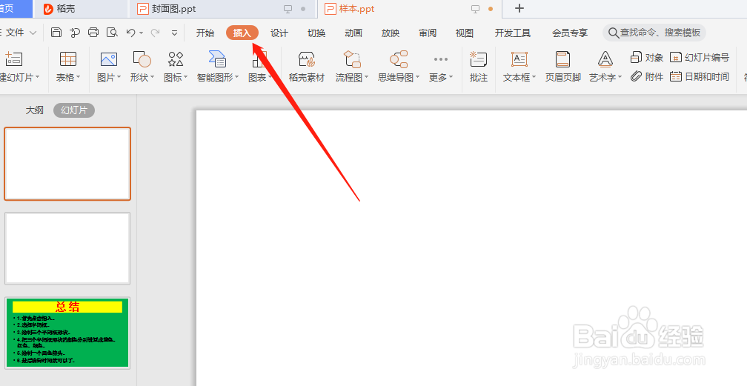Screen dimensions: 747x386
Task: Click the 艺术字 WordArt icon
Action: 605,59
